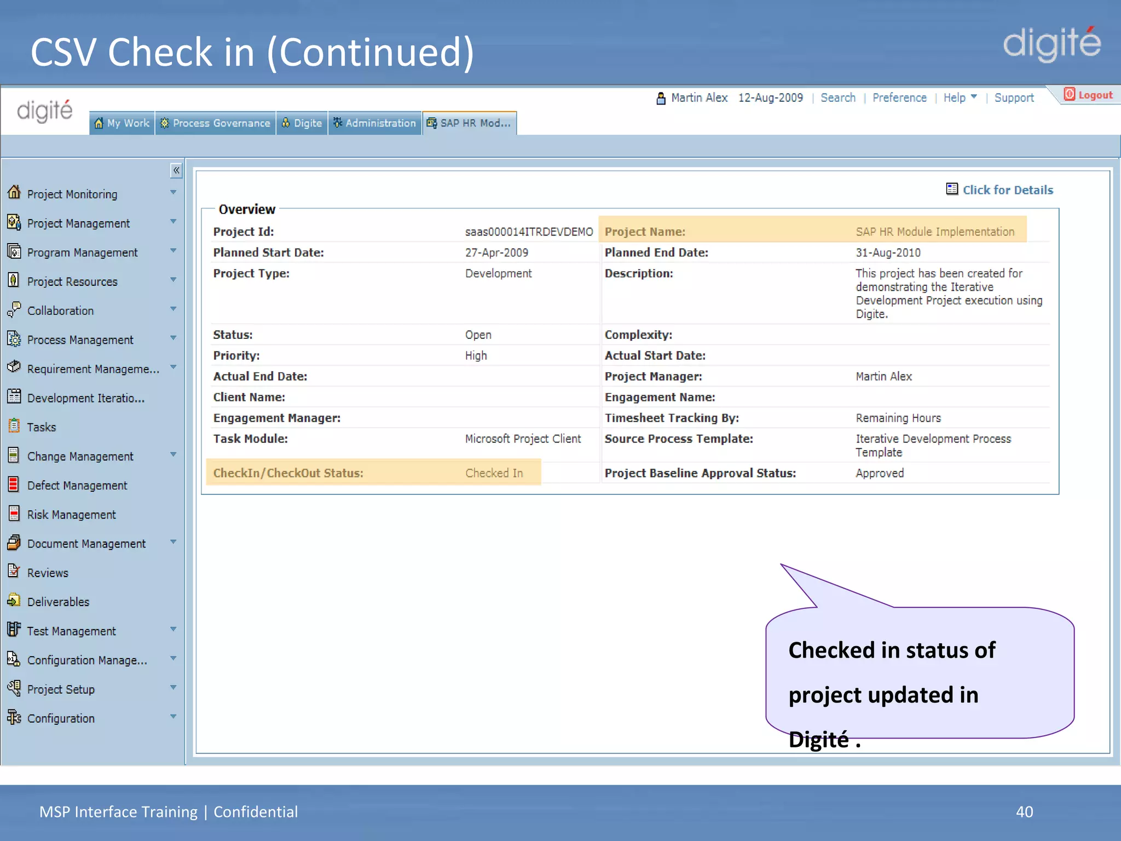Click SAP HR Module Implementation project name
Screen dimensions: 1121x841
pyautogui.click(x=935, y=232)
